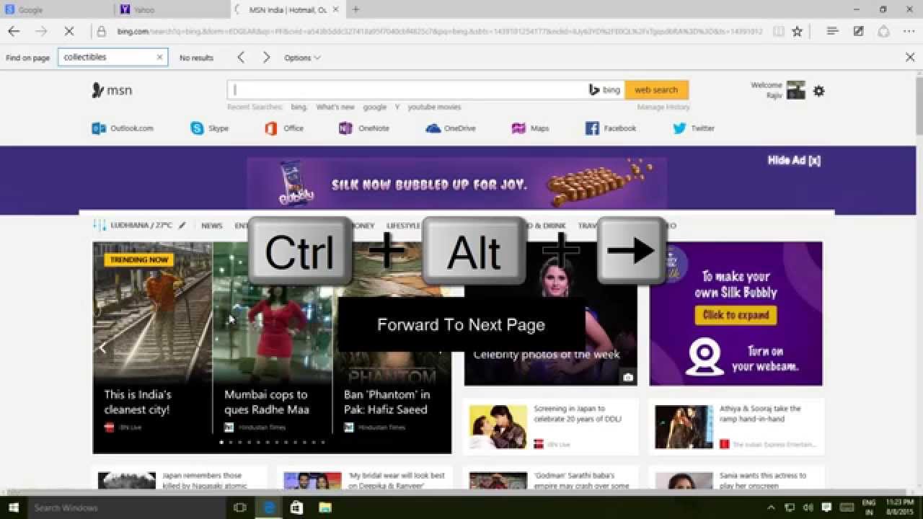Go back with the browser back arrow

pos(14,31)
